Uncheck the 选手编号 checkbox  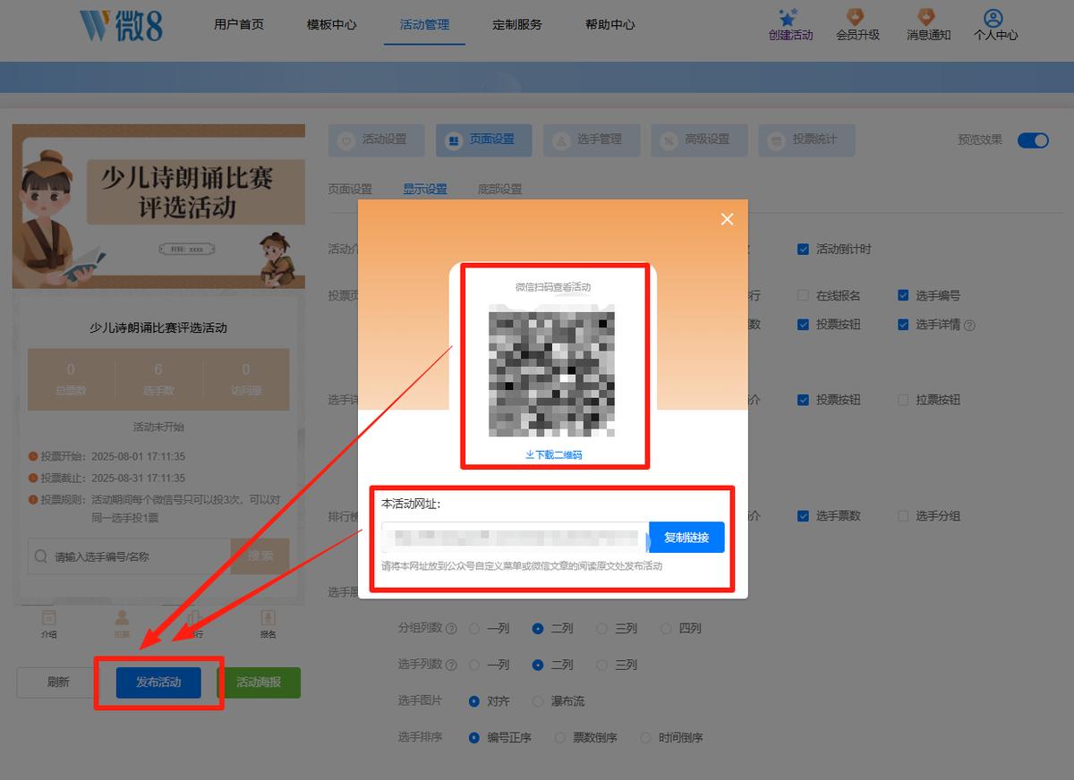(903, 296)
